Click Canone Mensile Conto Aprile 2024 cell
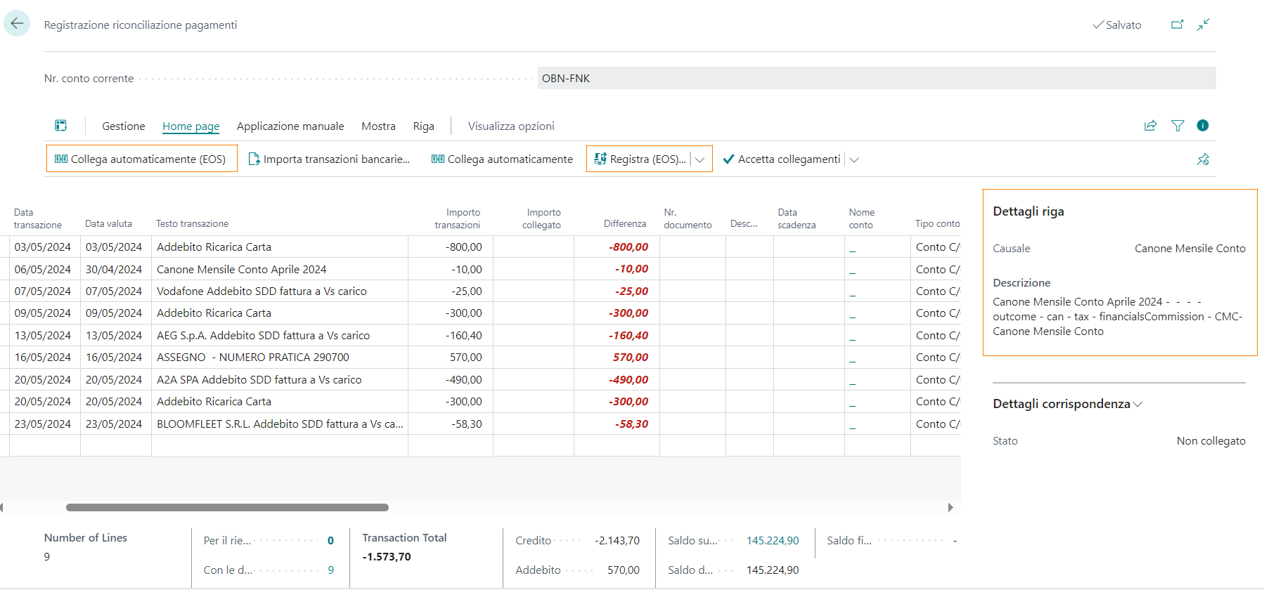1264x590 pixels. pos(280,269)
